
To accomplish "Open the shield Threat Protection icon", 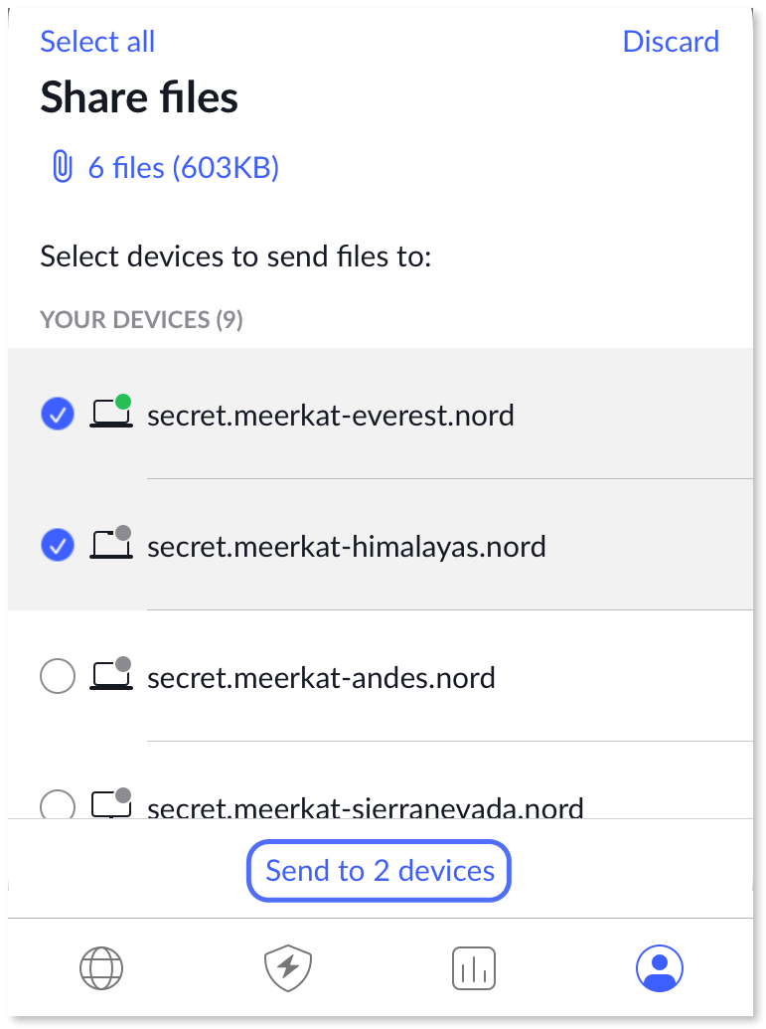I will click(x=286, y=967).
